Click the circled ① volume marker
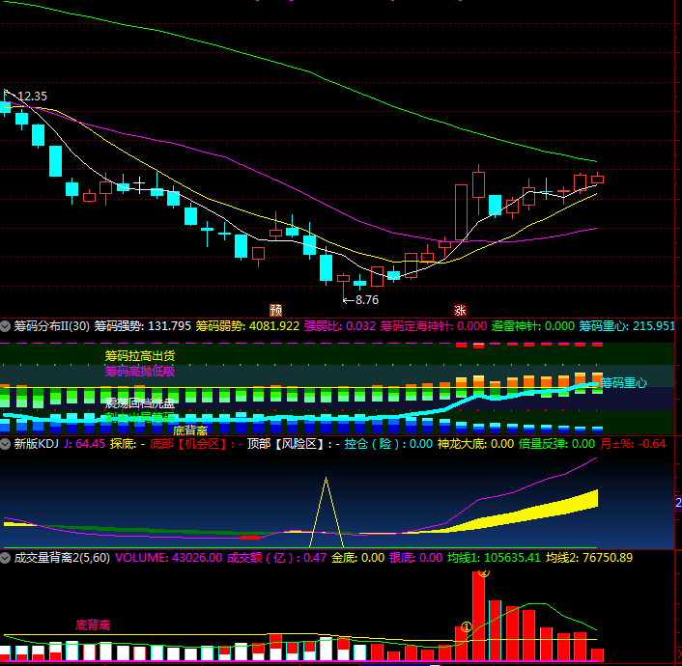Viewport: 682px width, 666px height. pos(467,627)
